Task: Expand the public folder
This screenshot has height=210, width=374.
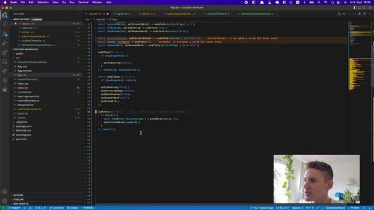Action: pyautogui.click(x=19, y=54)
